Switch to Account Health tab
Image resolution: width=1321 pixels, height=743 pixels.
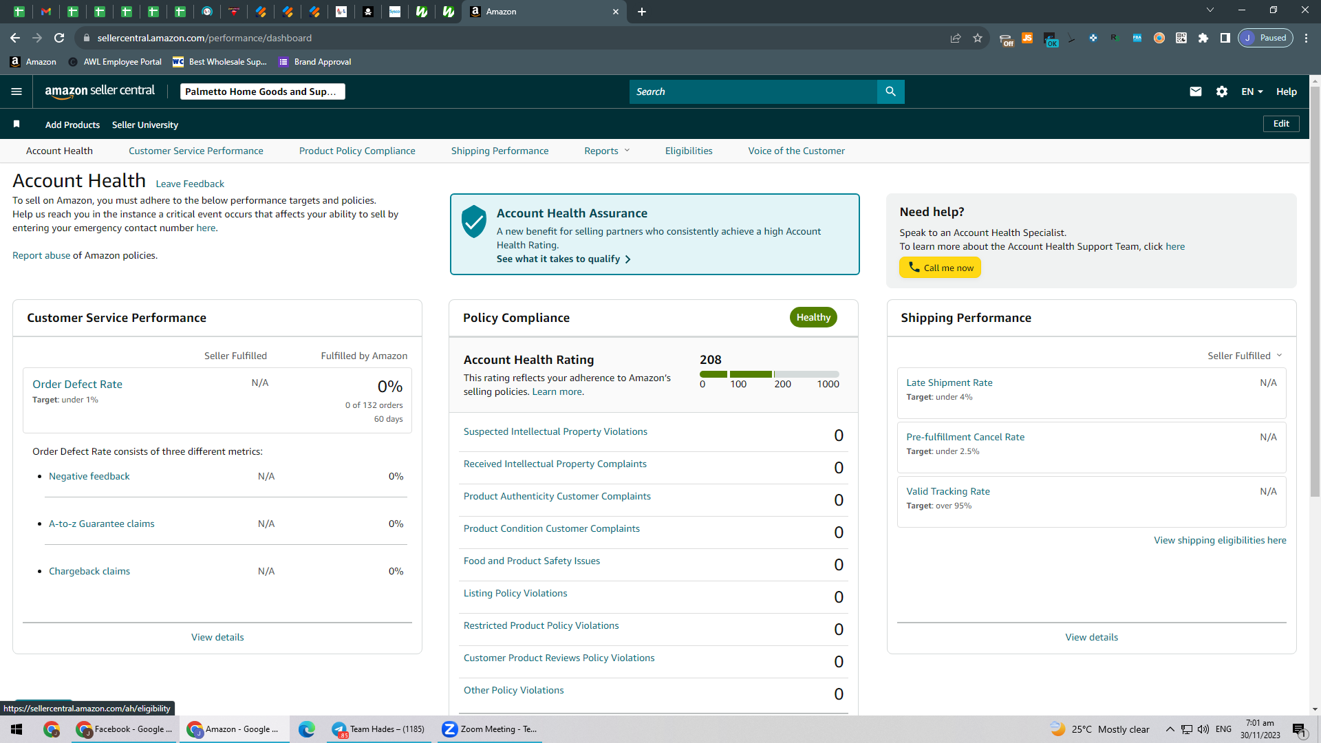(x=59, y=151)
